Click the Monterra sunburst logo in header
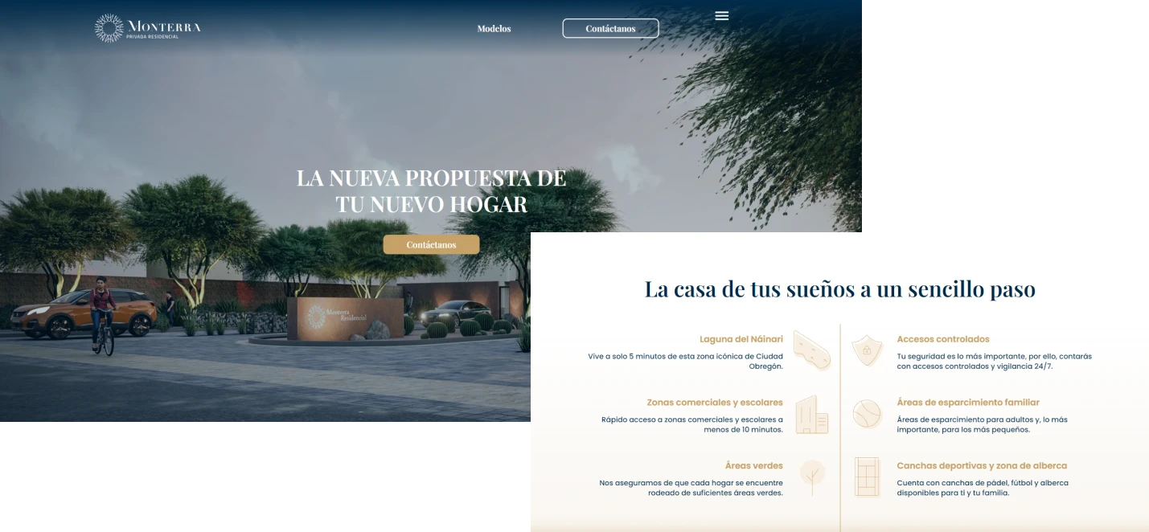1149x532 pixels. click(109, 28)
